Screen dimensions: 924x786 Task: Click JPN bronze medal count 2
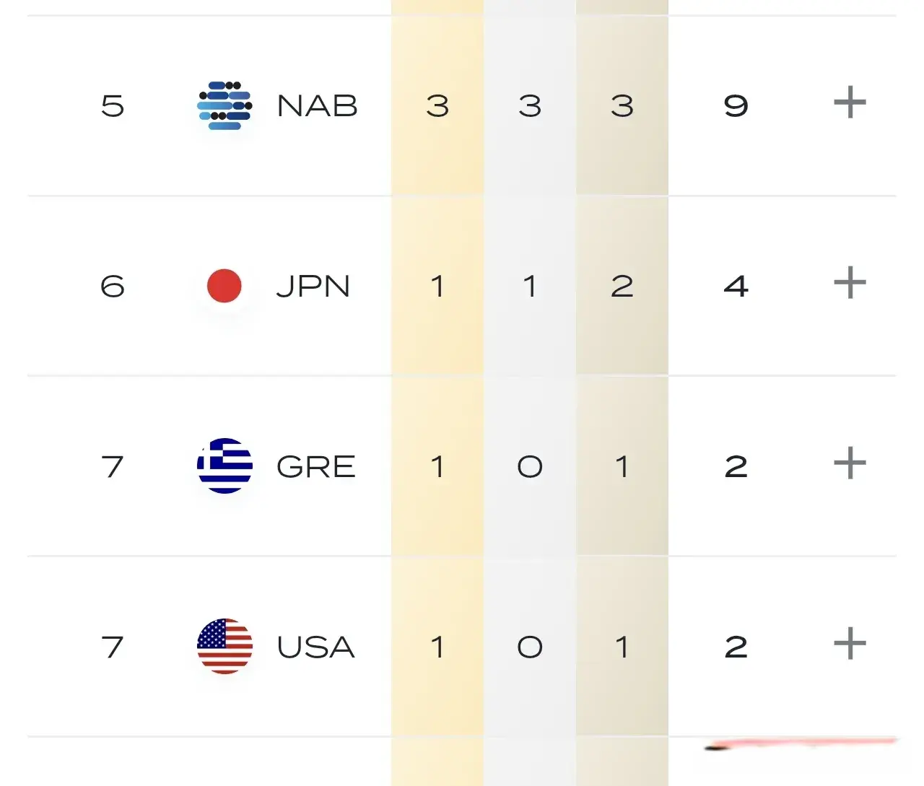pos(622,287)
